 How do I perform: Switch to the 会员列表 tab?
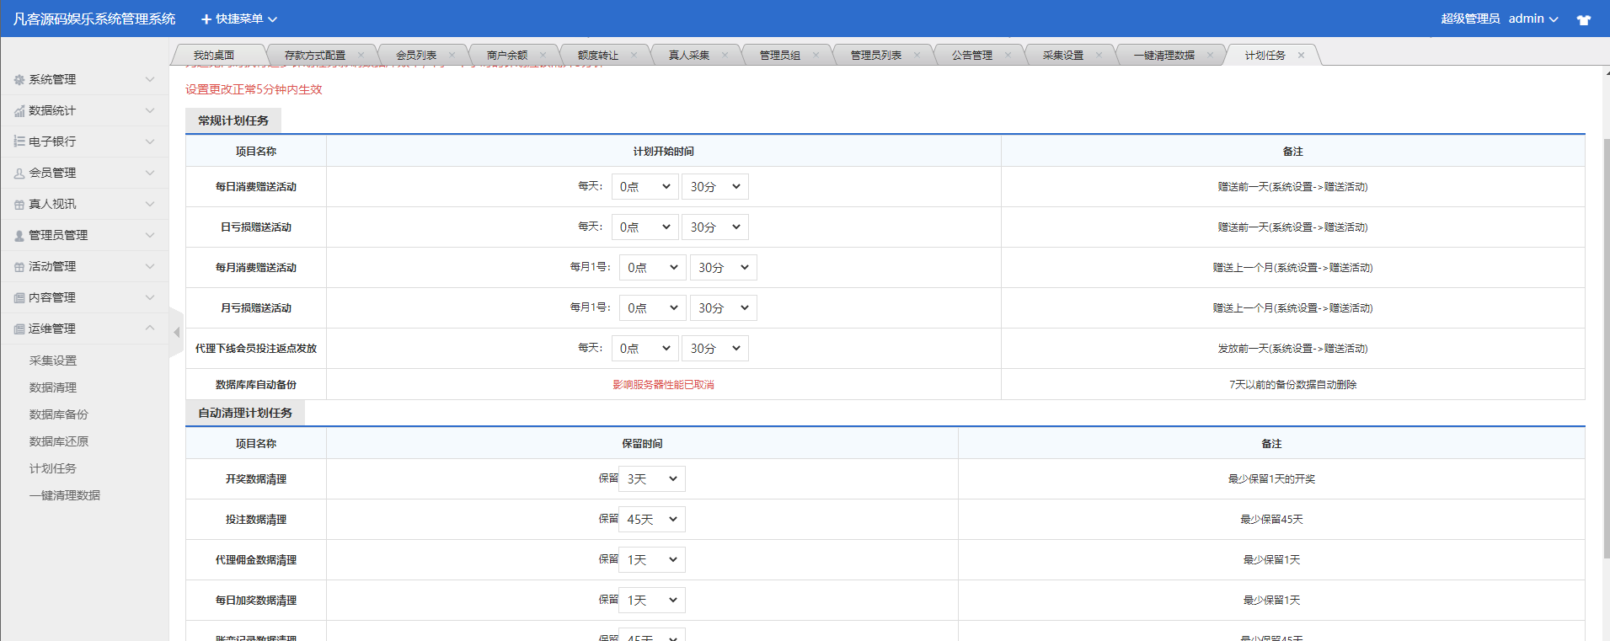click(x=416, y=56)
